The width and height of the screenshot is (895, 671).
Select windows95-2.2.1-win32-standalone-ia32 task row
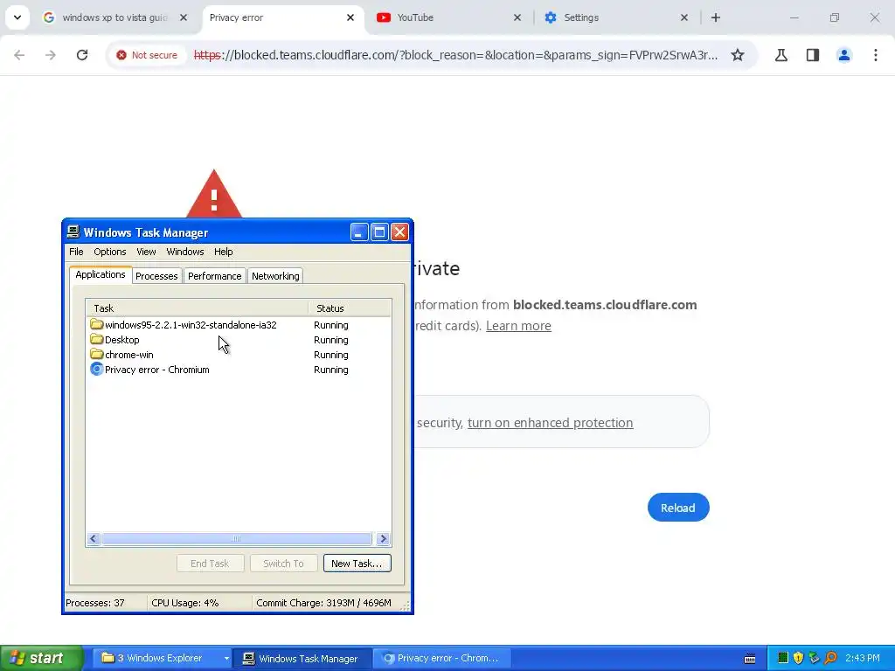tap(238, 325)
